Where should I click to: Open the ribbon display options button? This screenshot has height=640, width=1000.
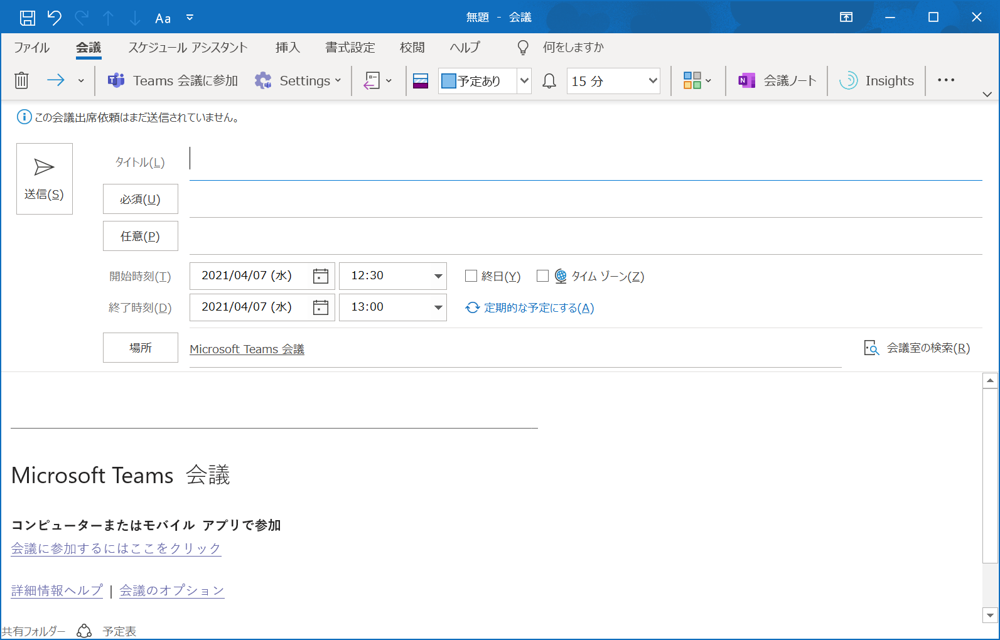[846, 17]
